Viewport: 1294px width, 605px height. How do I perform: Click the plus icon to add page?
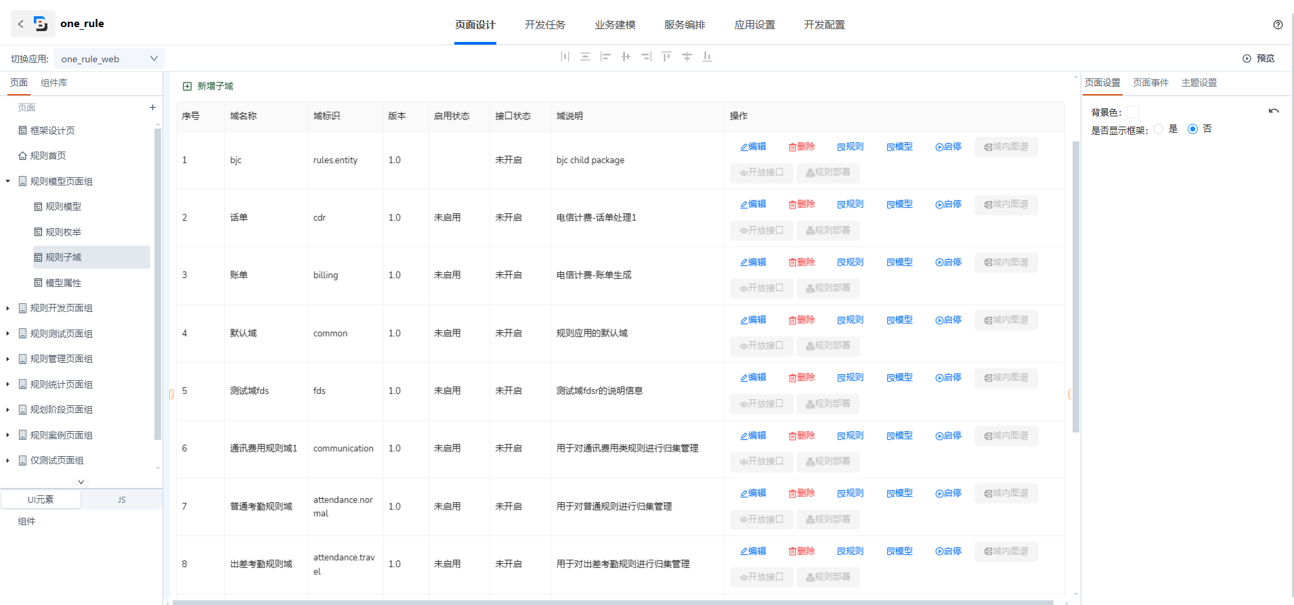click(152, 108)
